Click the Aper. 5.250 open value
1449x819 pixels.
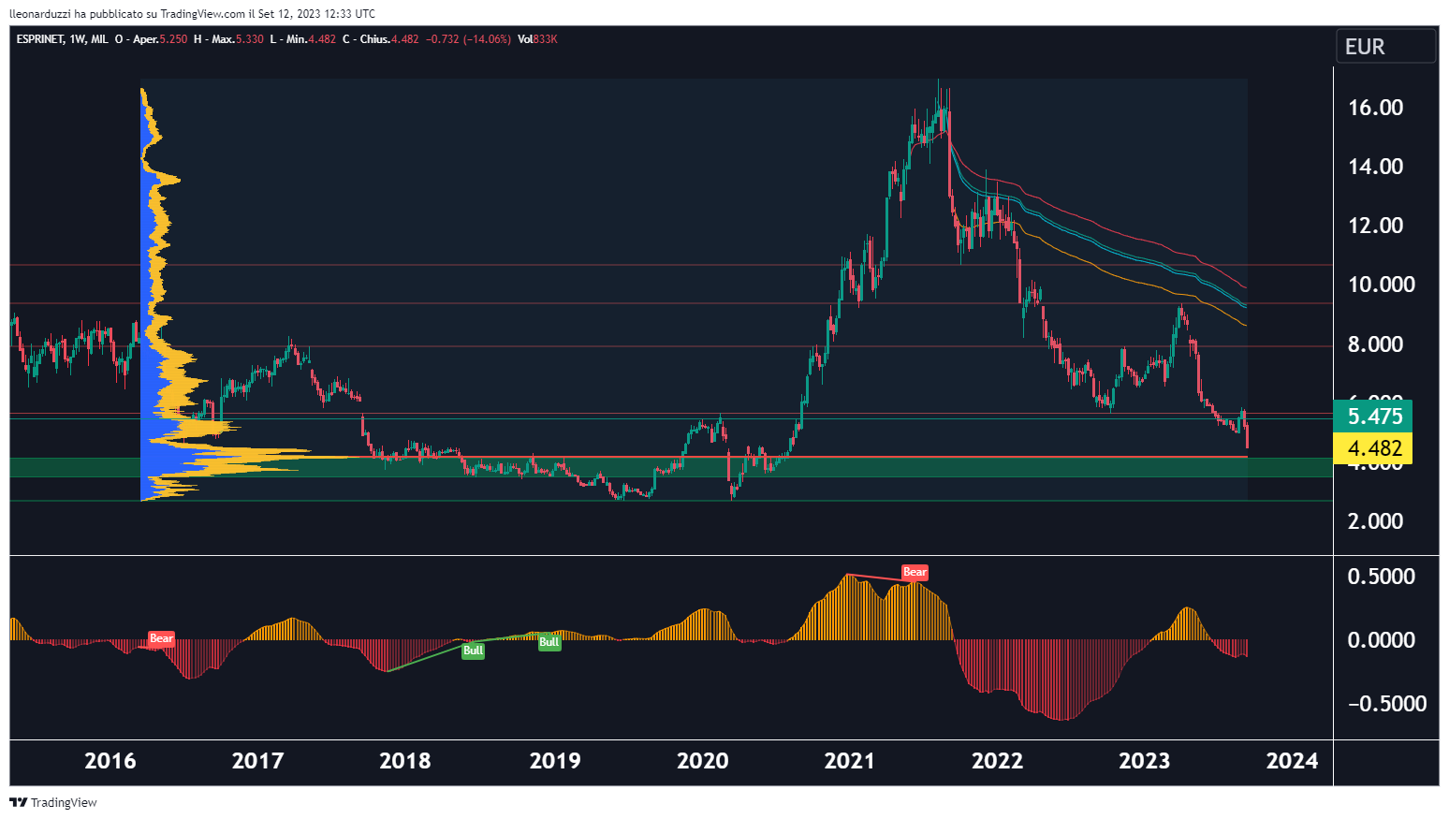click(x=160, y=39)
